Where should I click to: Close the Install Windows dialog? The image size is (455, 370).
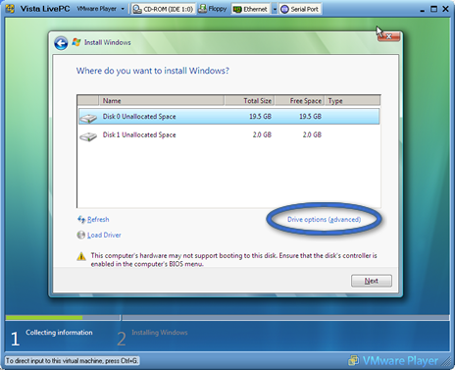388,36
